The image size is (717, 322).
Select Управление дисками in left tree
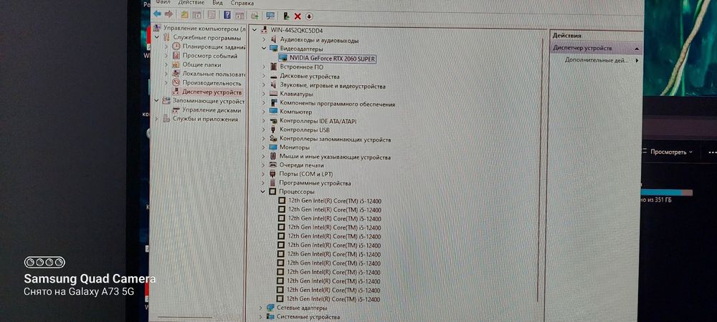click(212, 110)
